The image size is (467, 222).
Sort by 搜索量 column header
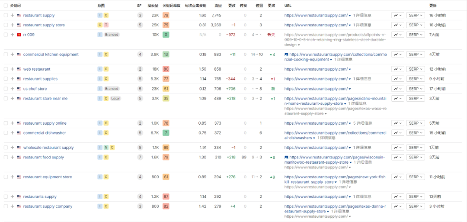[x=153, y=6]
